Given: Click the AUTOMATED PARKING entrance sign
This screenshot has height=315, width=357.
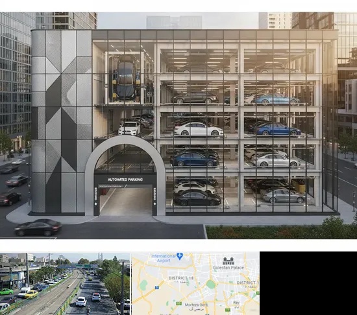Looking at the screenshot, I should [x=125, y=180].
